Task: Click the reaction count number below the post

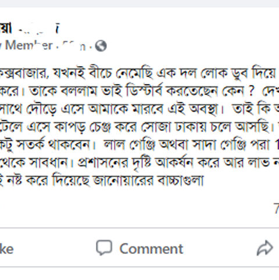Action: (x=277, y=208)
